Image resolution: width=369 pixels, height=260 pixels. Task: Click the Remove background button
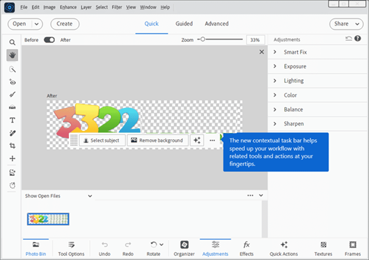pos(158,140)
